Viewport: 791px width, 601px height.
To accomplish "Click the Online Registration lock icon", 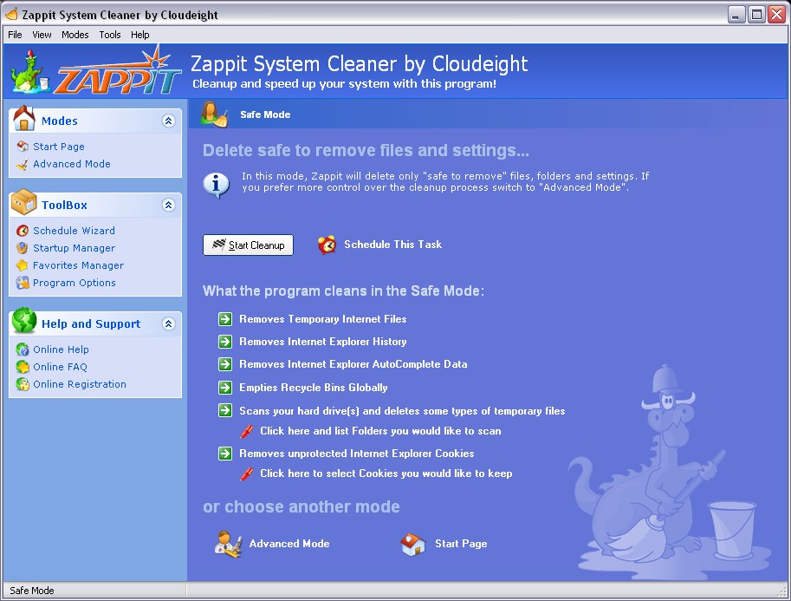I will 23,384.
